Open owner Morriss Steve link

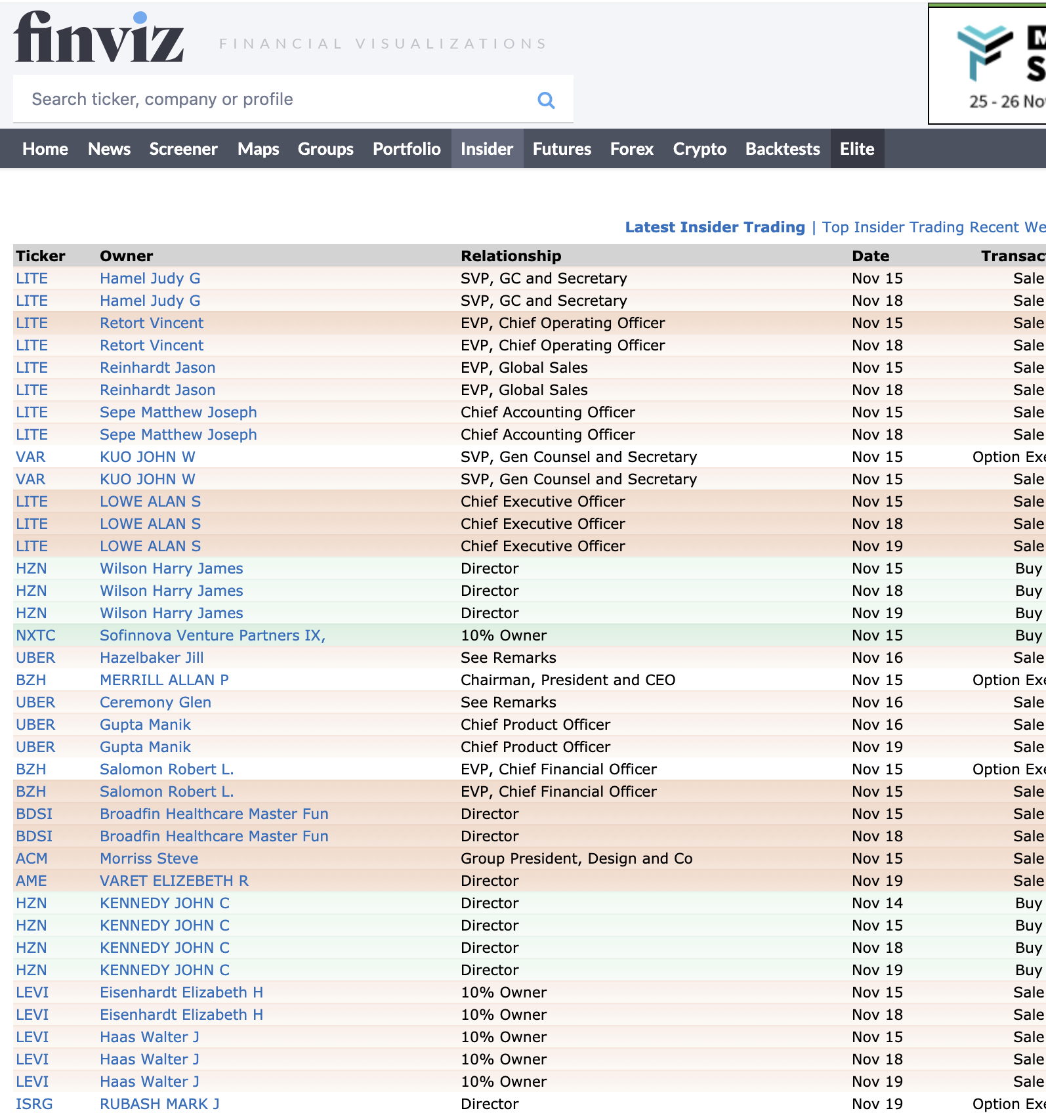pos(149,858)
